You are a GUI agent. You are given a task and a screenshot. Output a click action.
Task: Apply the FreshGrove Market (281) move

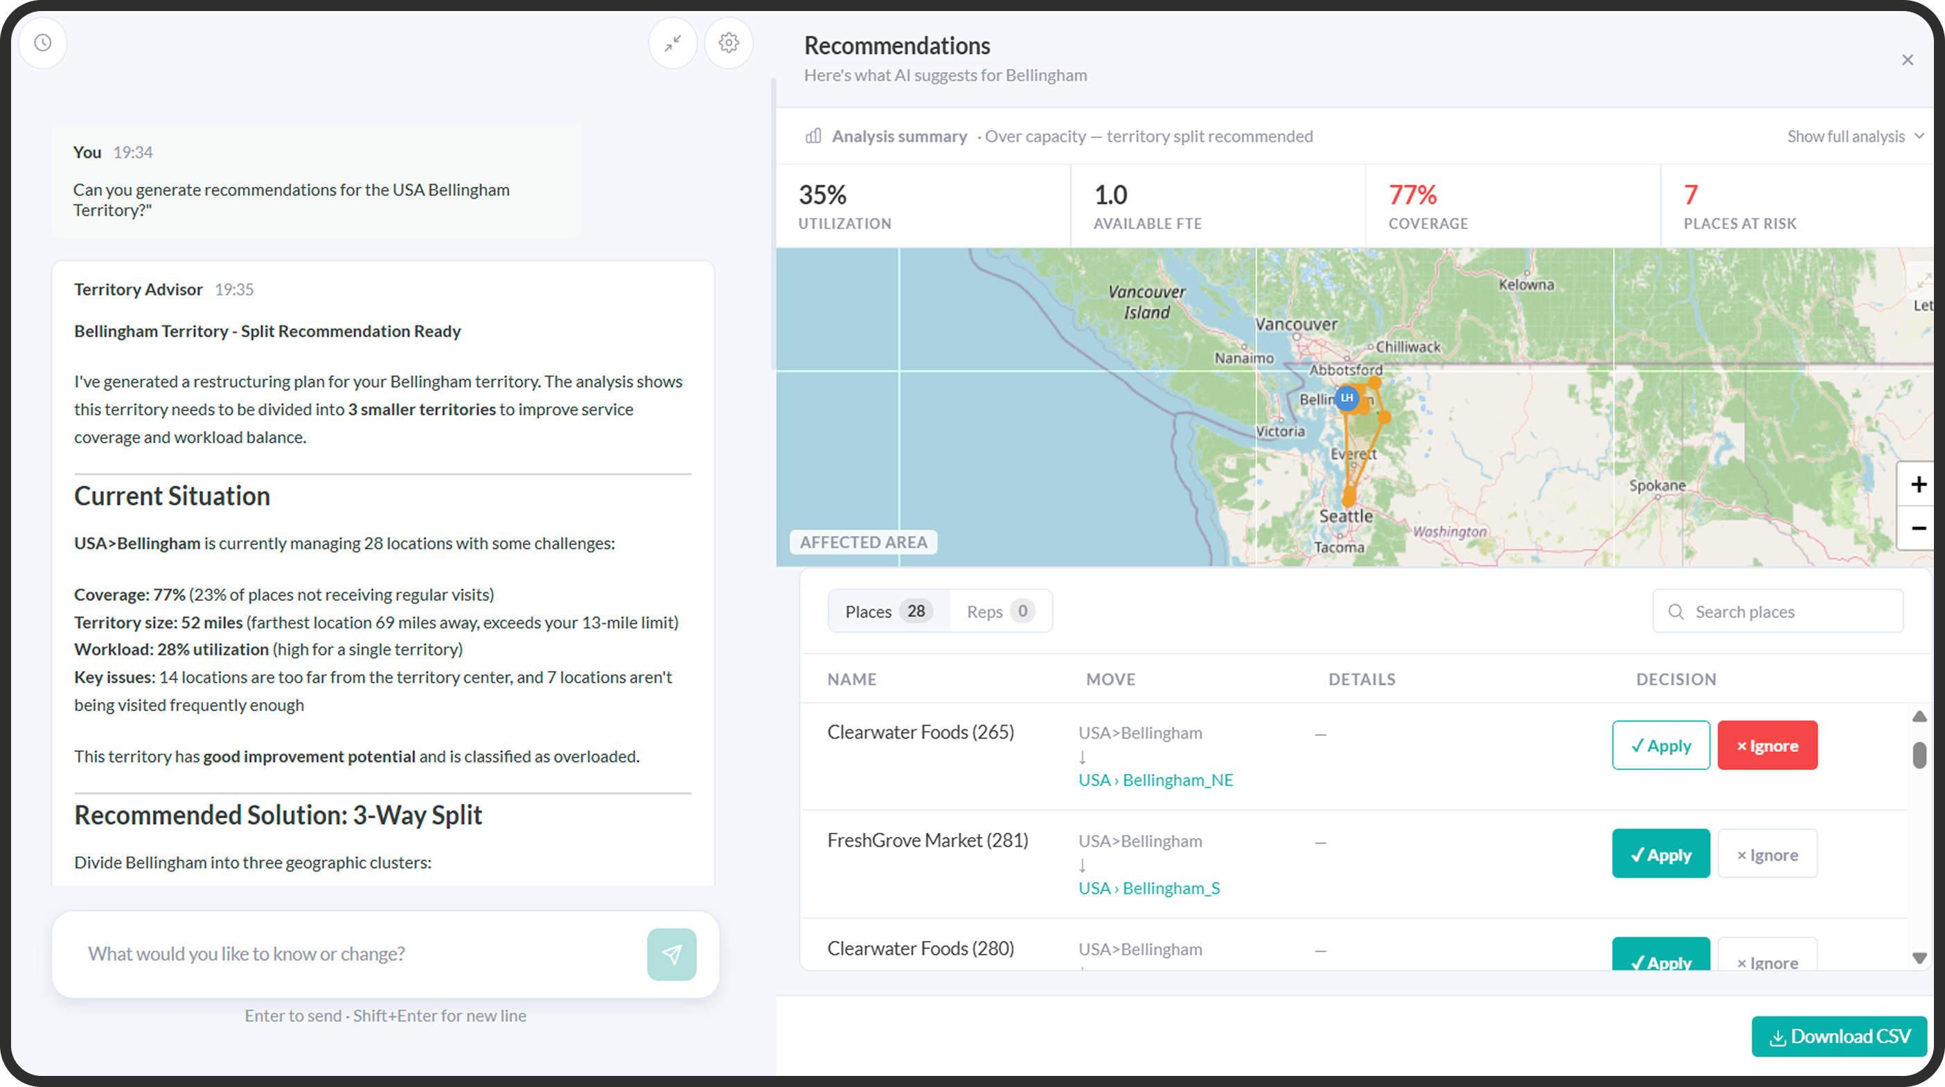pos(1660,854)
